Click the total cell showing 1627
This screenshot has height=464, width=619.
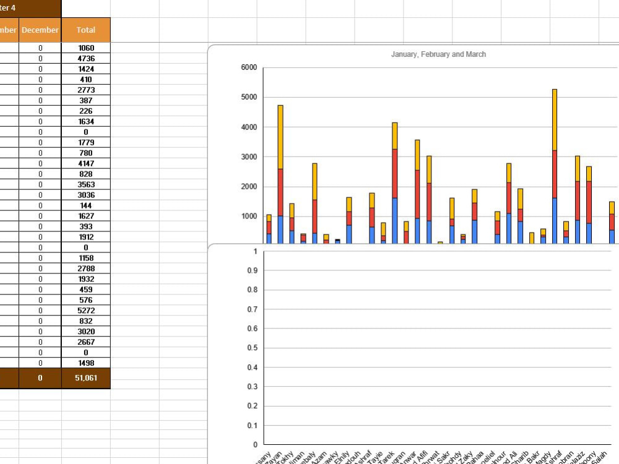click(x=85, y=216)
